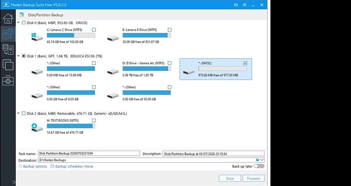Click the text 50.09 GB free of 851.87 GB
Viewport: 351px width, 186px height.
[141, 42]
